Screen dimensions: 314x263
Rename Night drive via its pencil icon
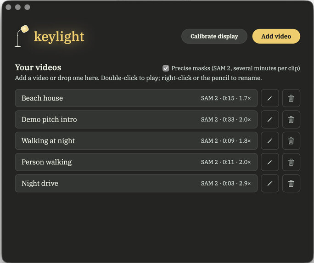click(x=270, y=183)
